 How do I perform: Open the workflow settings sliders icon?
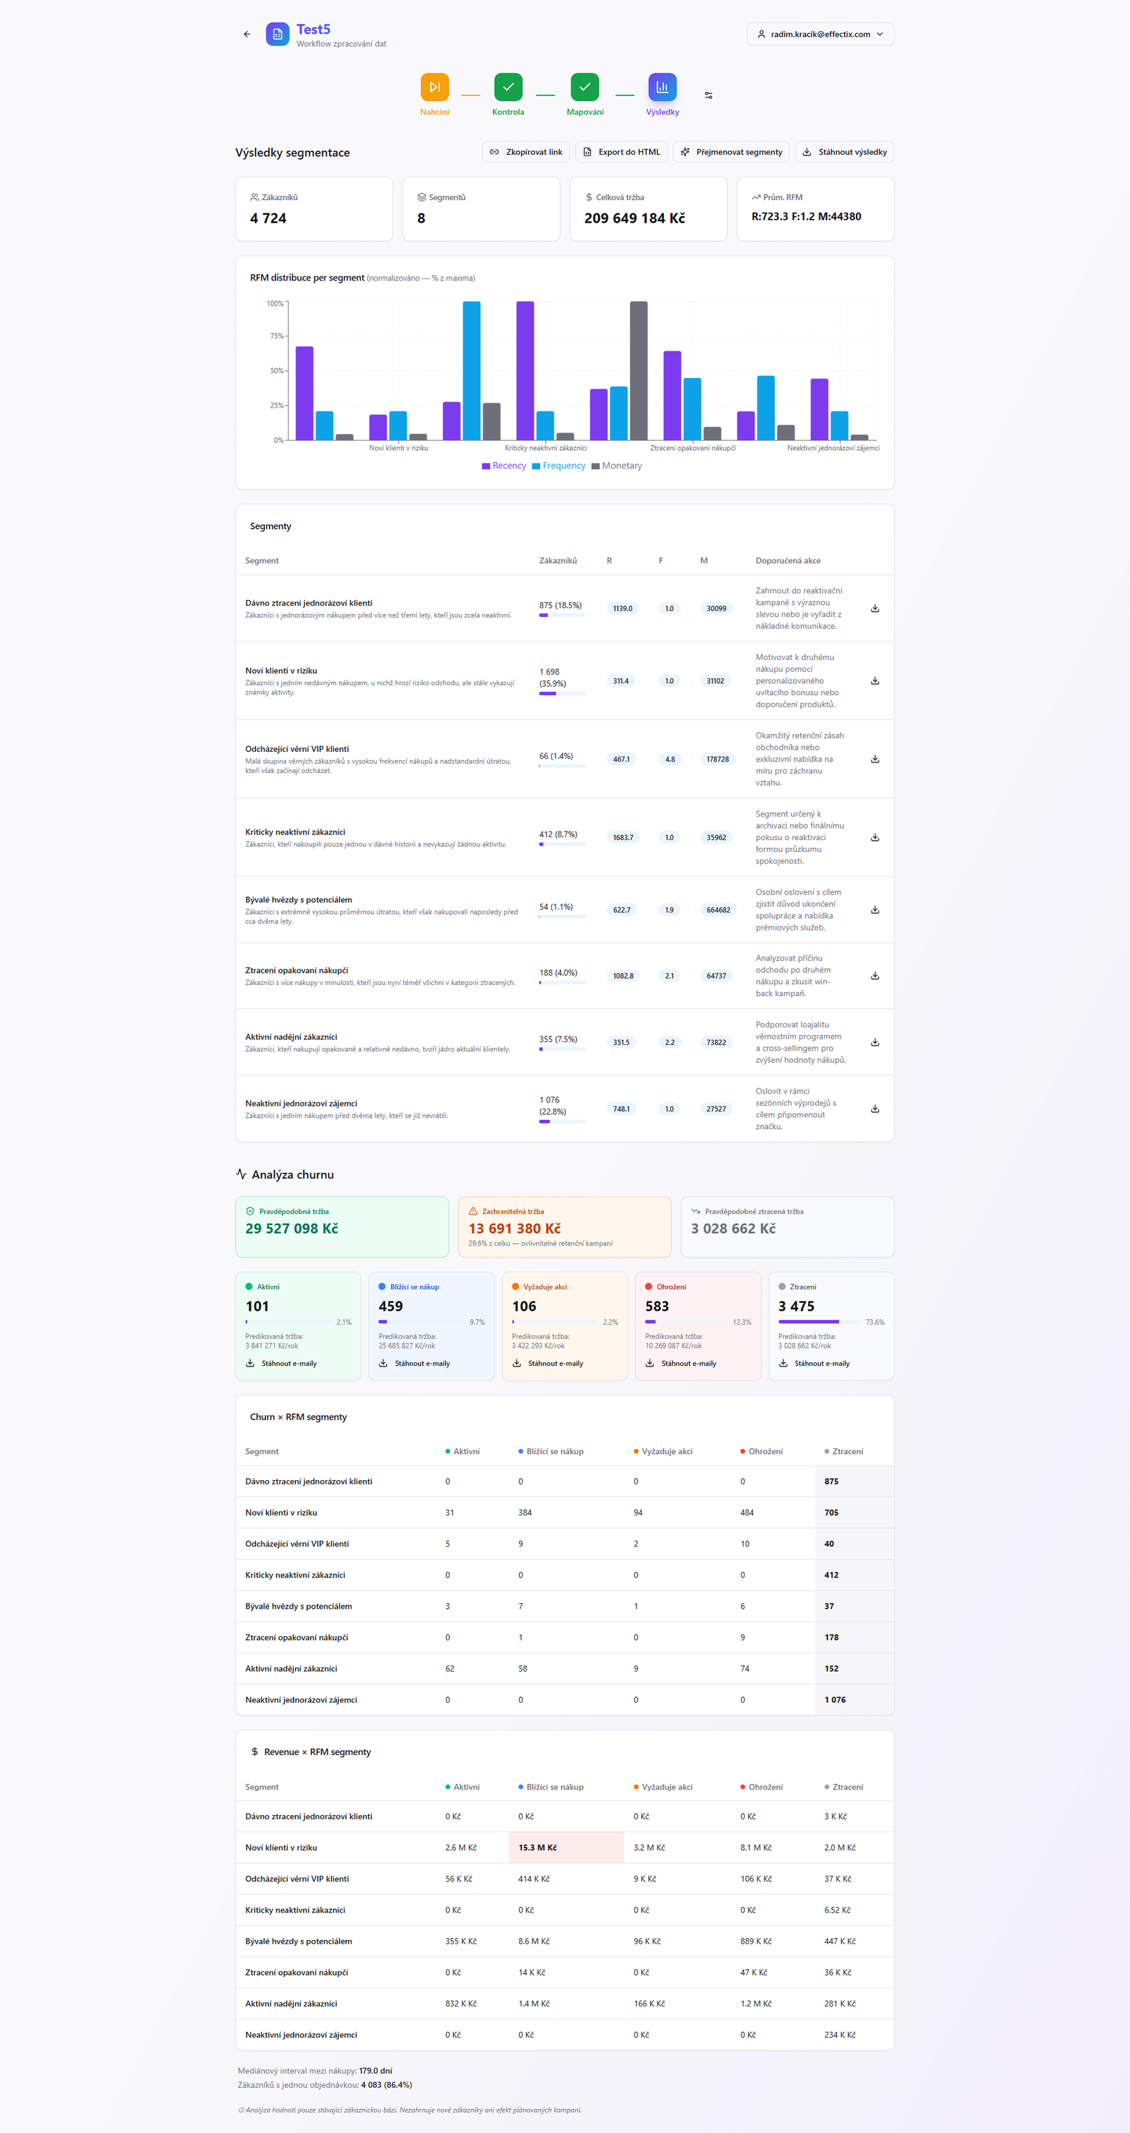pos(708,95)
